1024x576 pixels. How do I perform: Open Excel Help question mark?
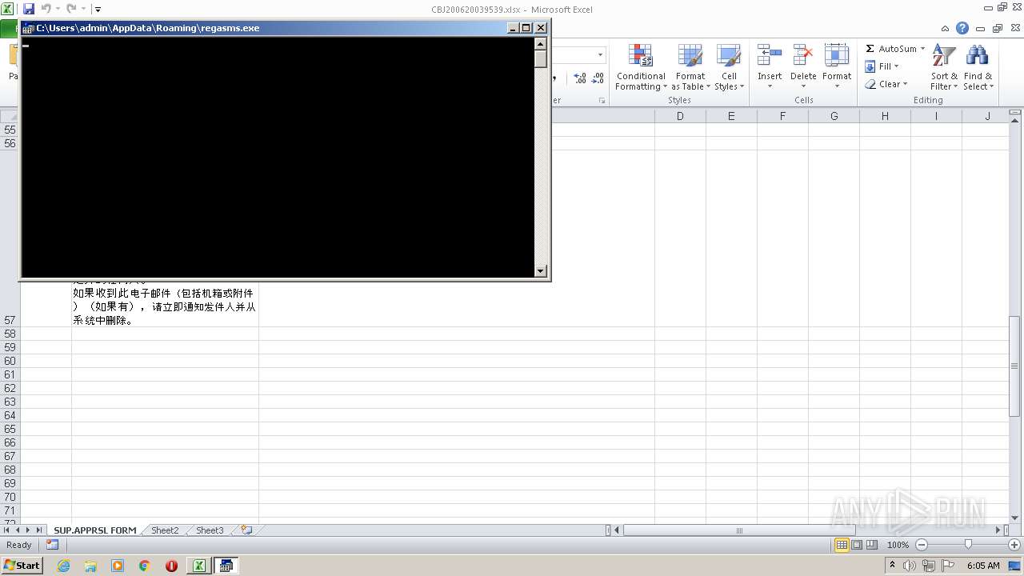(x=962, y=28)
